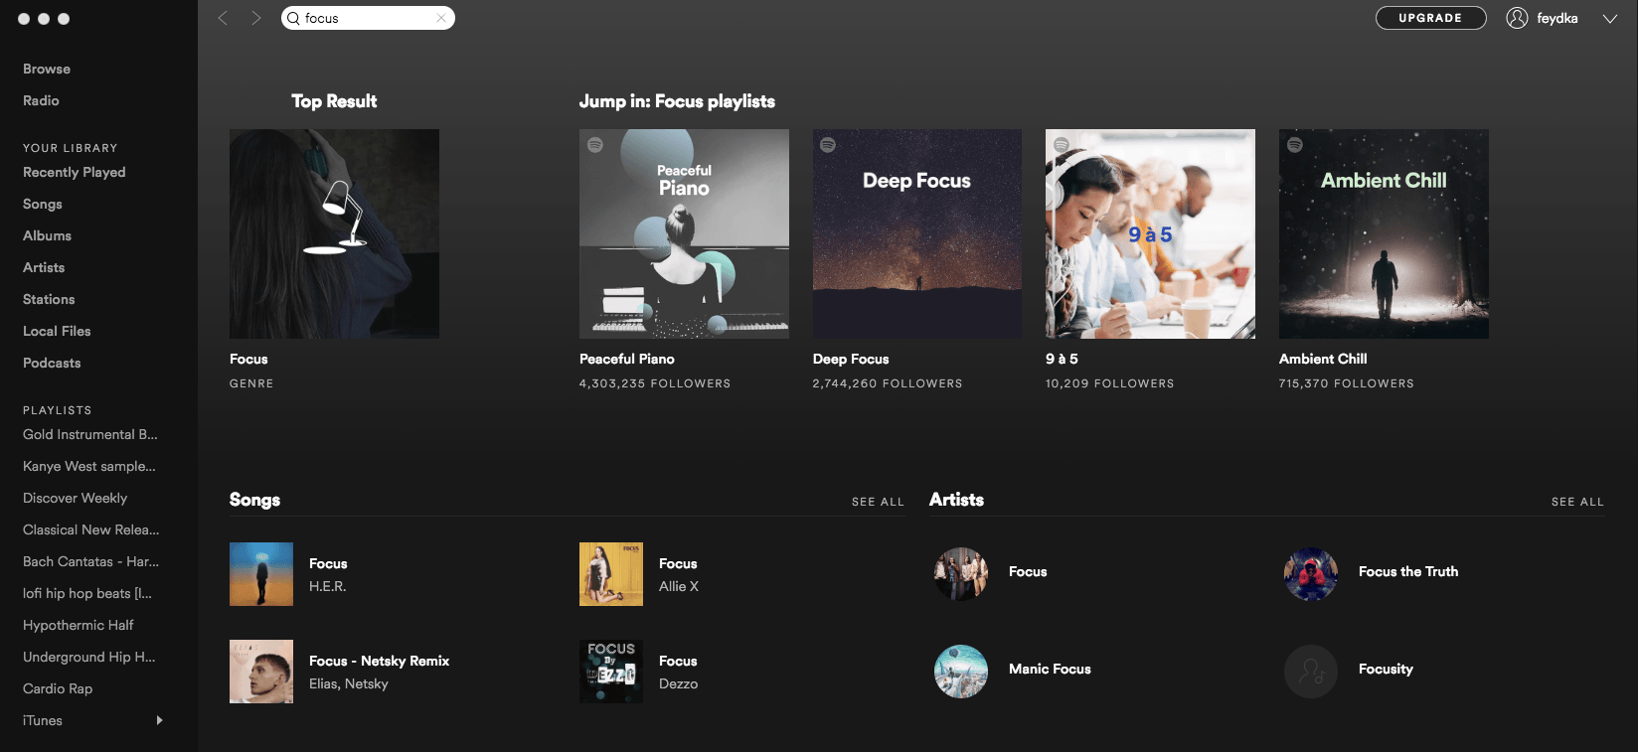Click SEE ALL for Songs
Image resolution: width=1638 pixels, height=752 pixels.
tap(878, 502)
